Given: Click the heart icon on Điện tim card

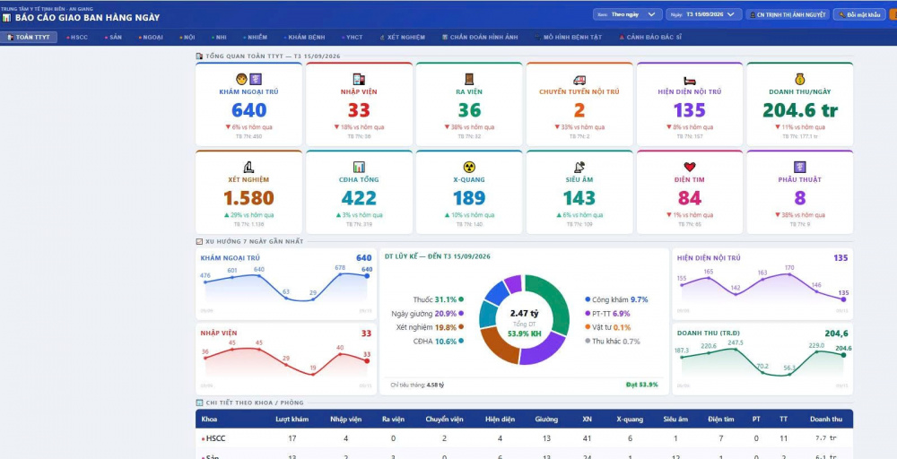Looking at the screenshot, I should tap(689, 167).
